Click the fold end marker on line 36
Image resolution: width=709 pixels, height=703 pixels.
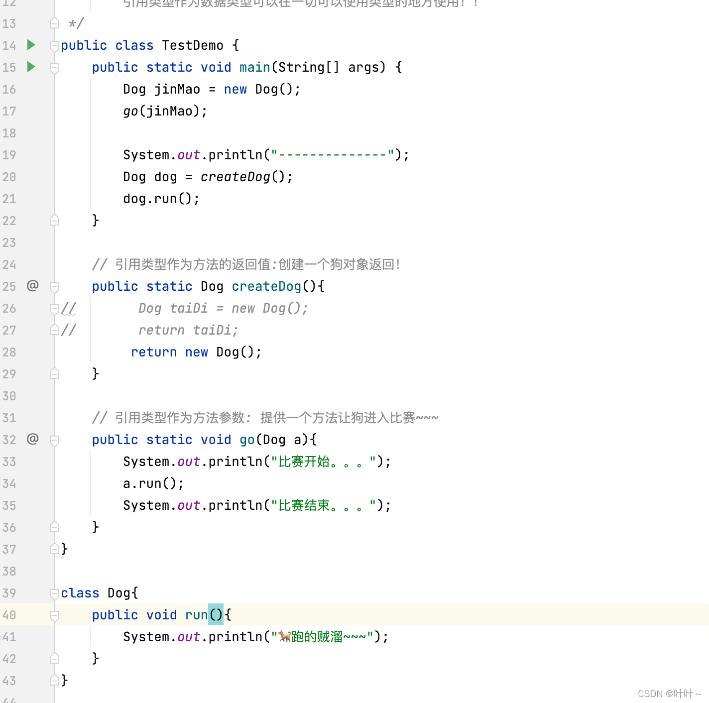pos(55,526)
